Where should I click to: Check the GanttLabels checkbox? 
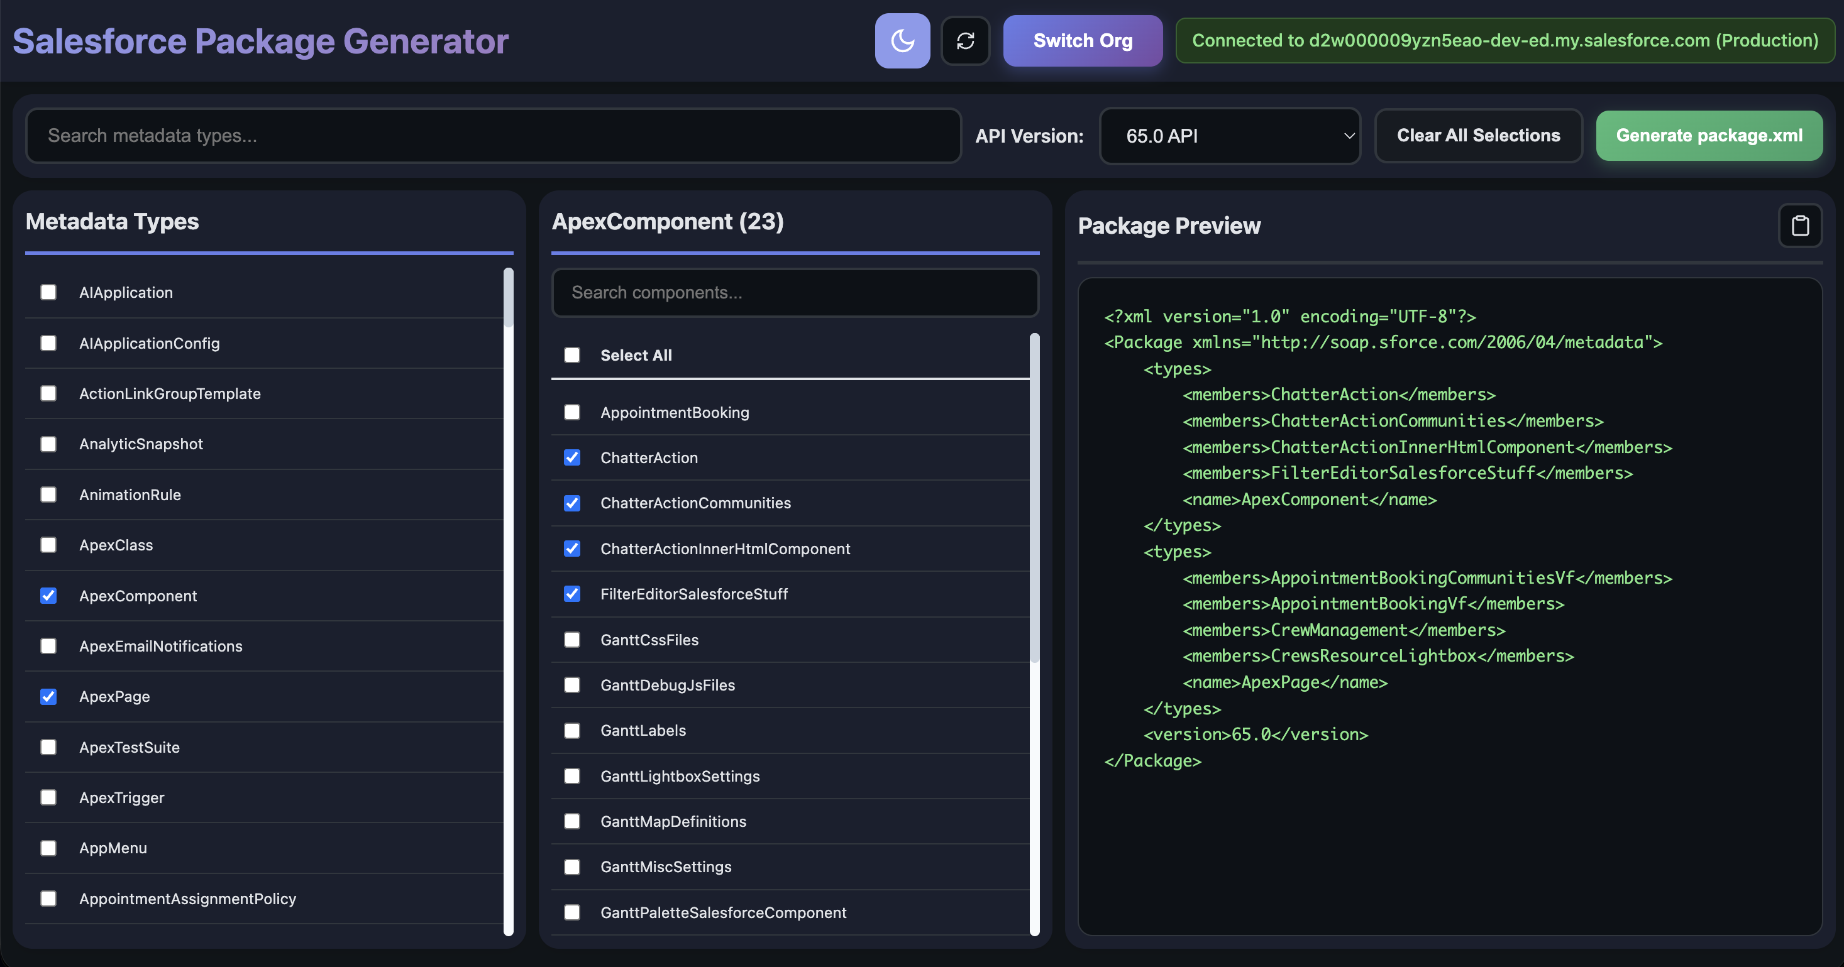[572, 731]
